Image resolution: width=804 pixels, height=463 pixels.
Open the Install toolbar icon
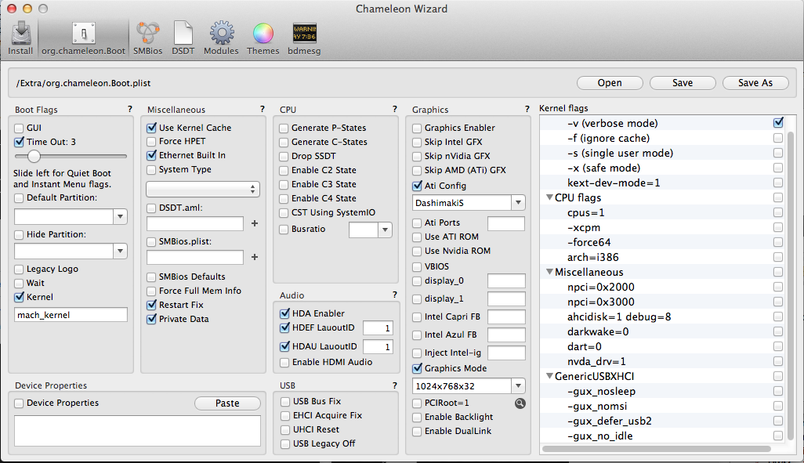point(20,38)
